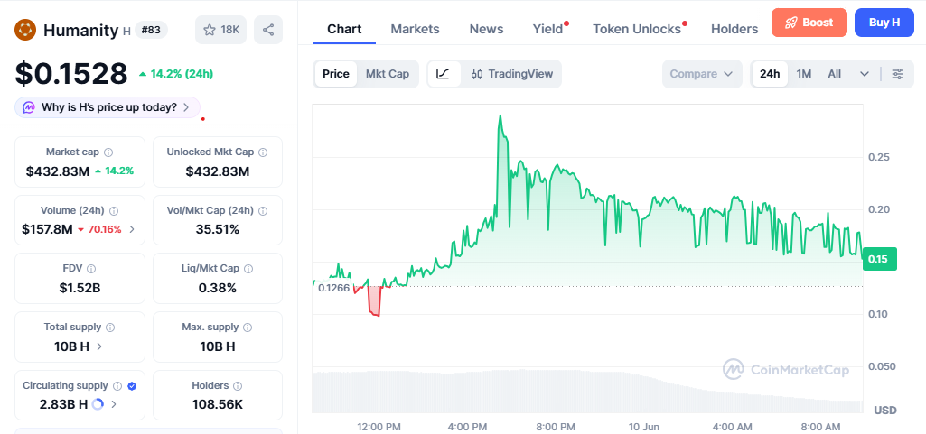Open the Holders tab
The height and width of the screenshot is (434, 926).
(x=734, y=29)
